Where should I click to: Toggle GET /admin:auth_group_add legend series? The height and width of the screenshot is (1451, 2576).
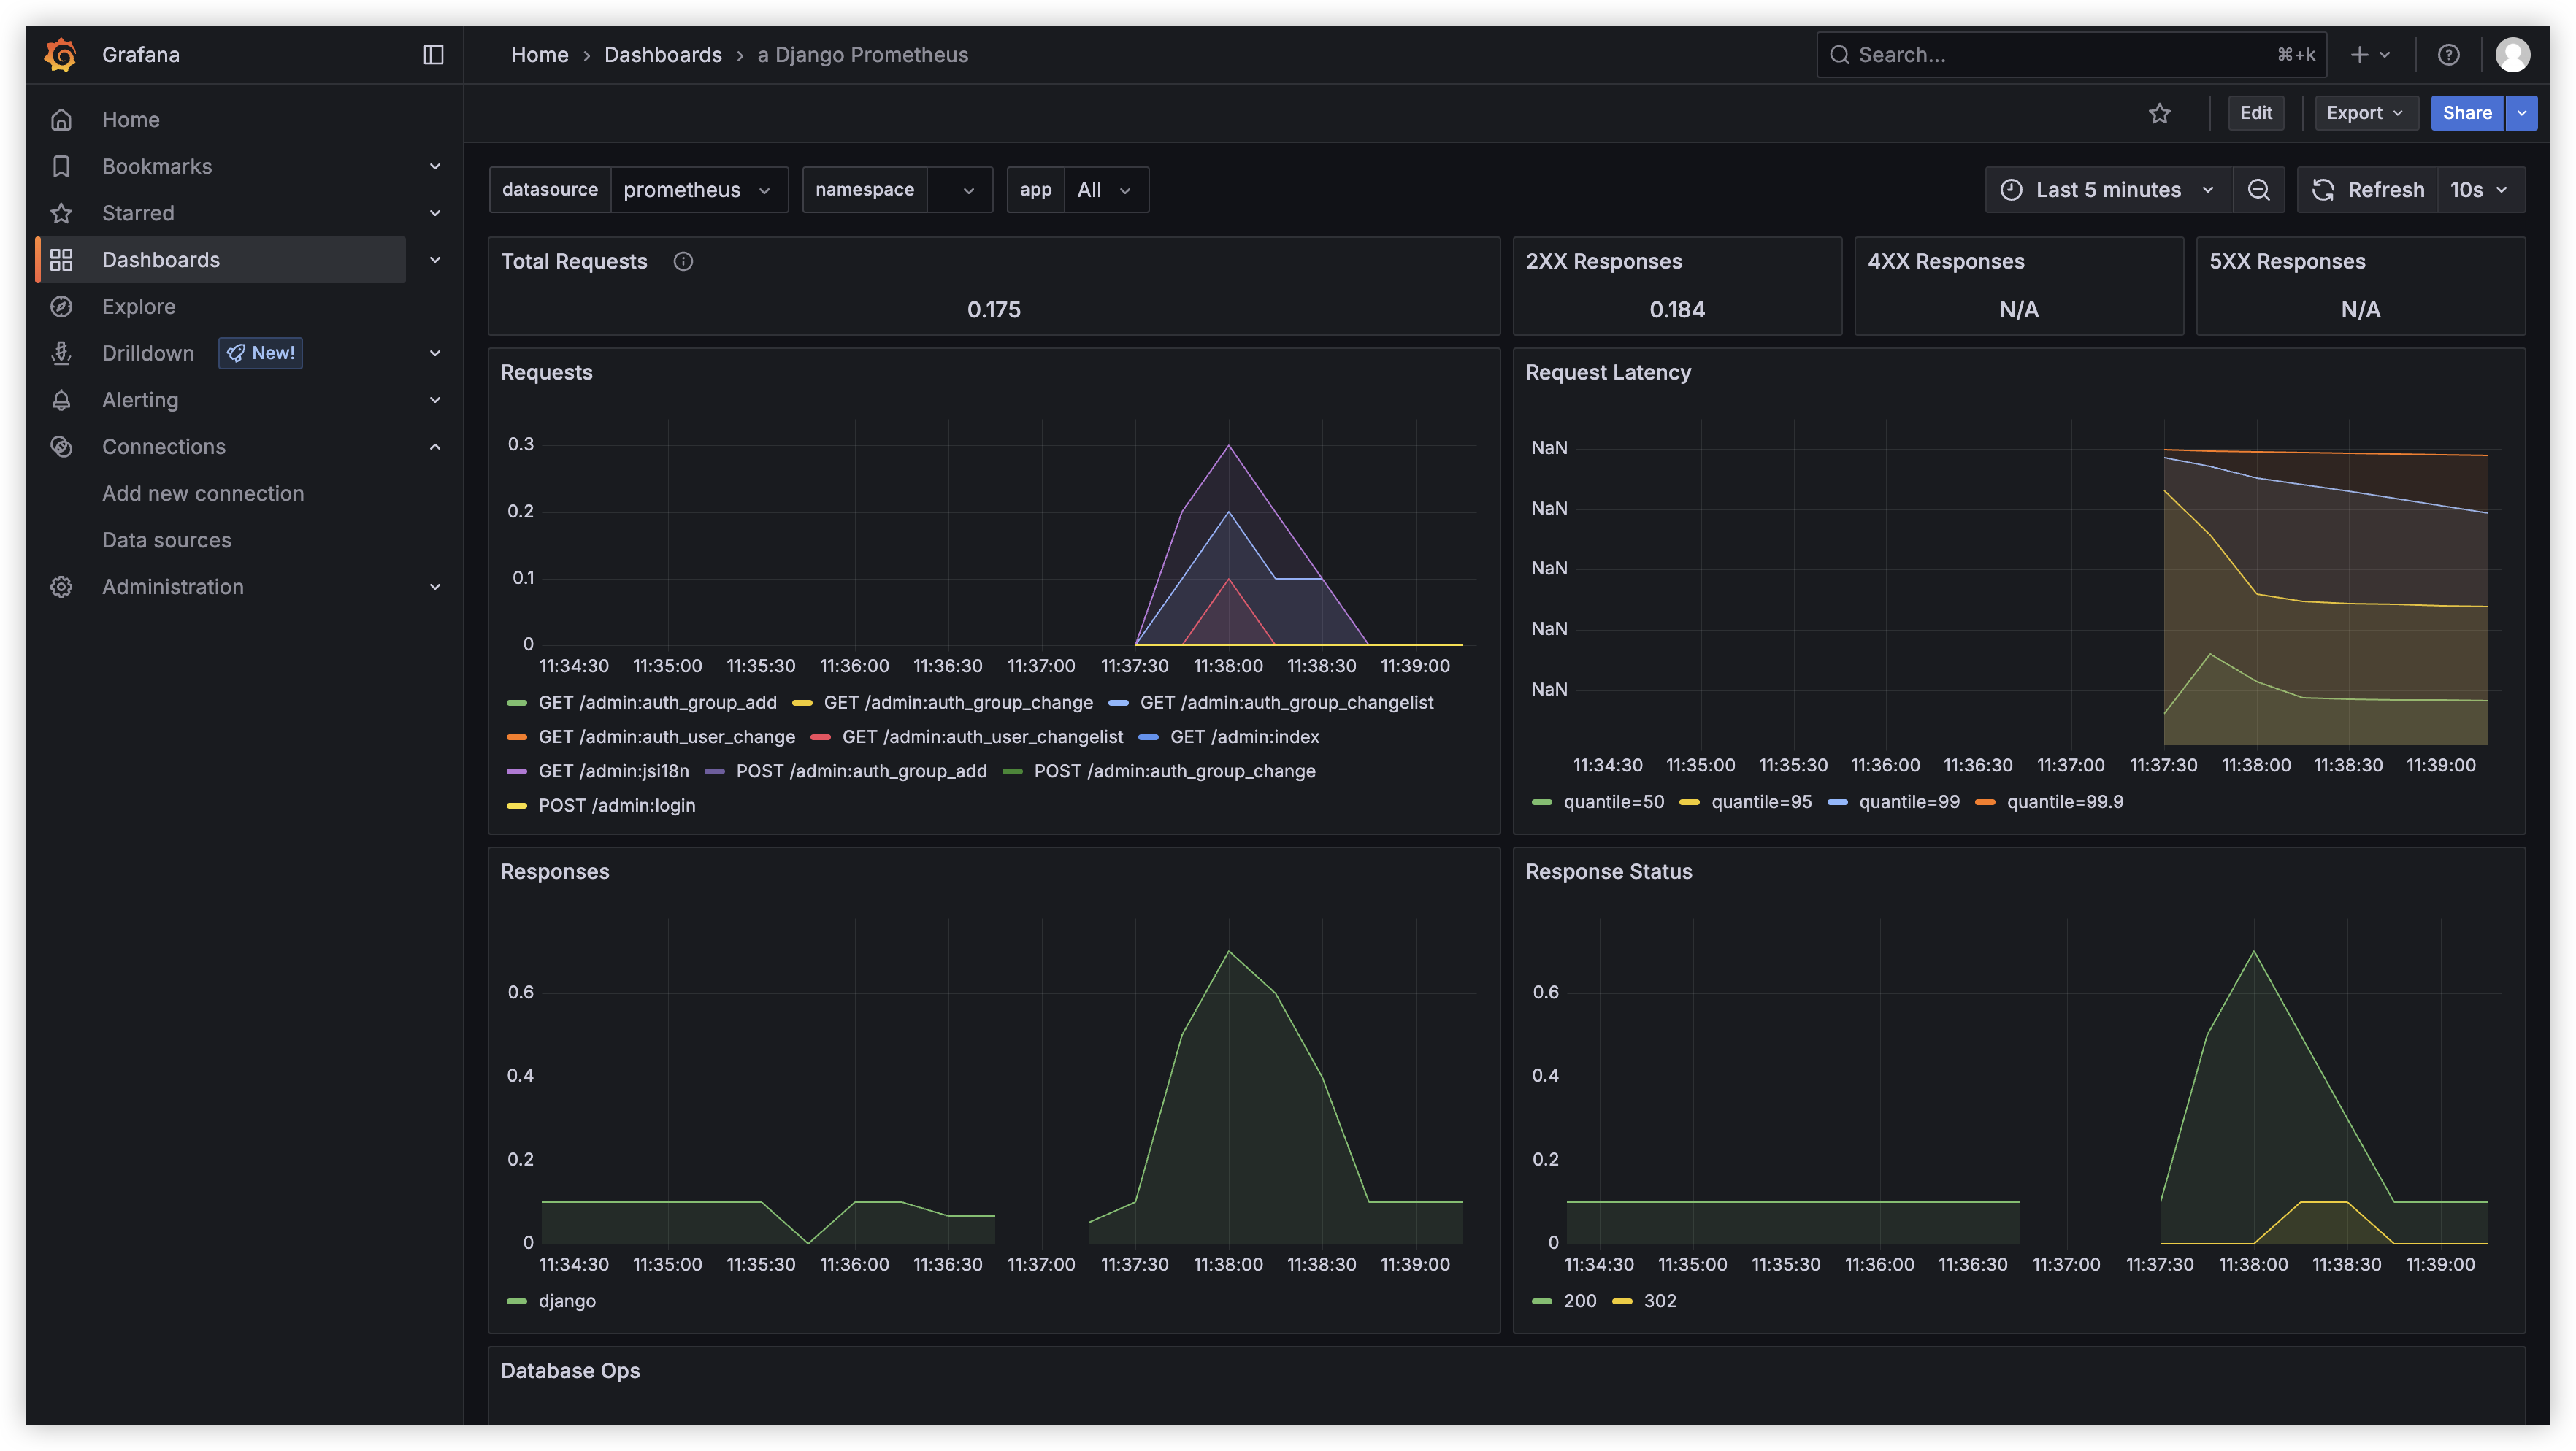click(x=657, y=703)
